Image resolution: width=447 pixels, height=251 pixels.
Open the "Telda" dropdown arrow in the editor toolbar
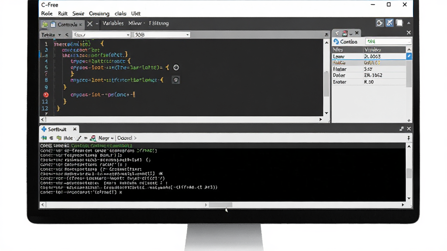coord(59,35)
